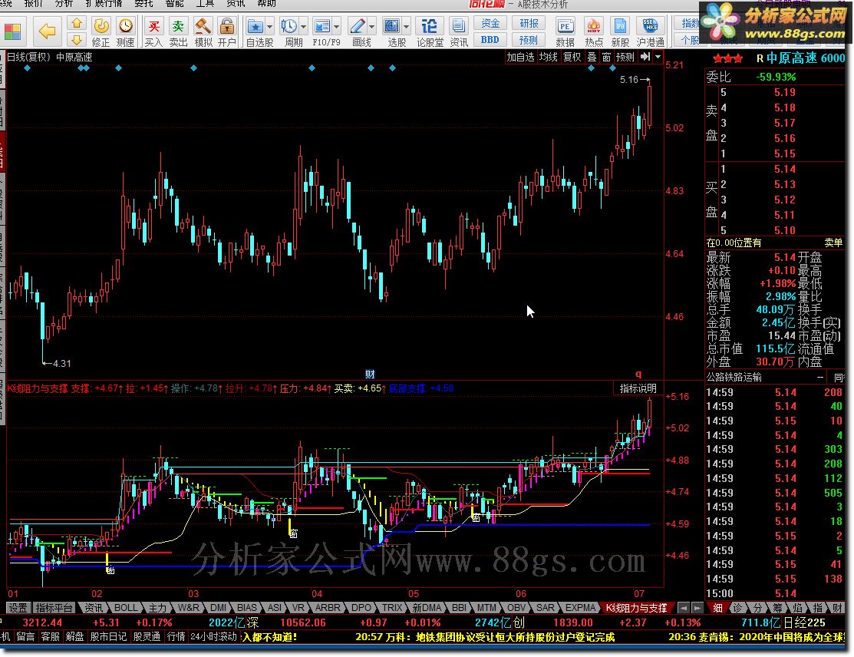Open the 资讯 news document icon

(x=459, y=26)
